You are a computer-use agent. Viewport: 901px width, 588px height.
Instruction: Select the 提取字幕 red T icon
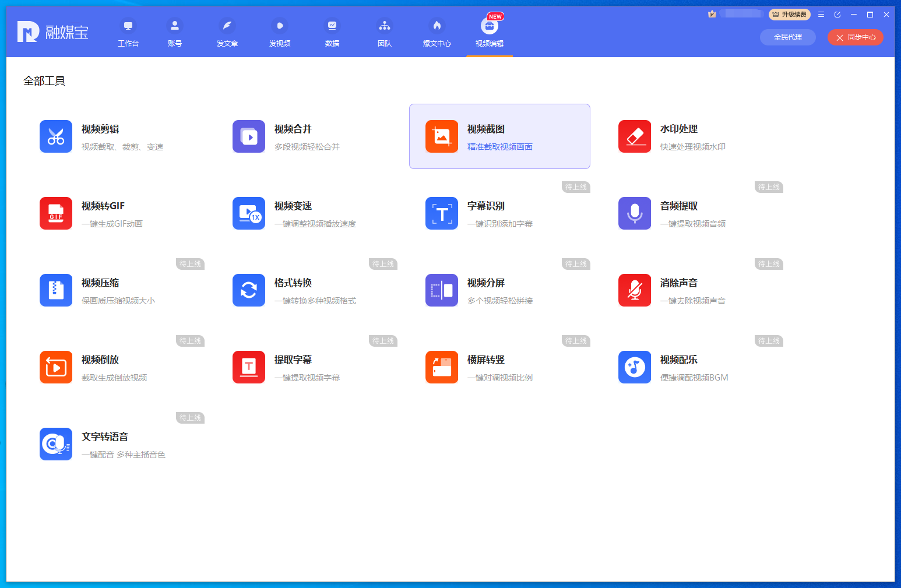(249, 367)
